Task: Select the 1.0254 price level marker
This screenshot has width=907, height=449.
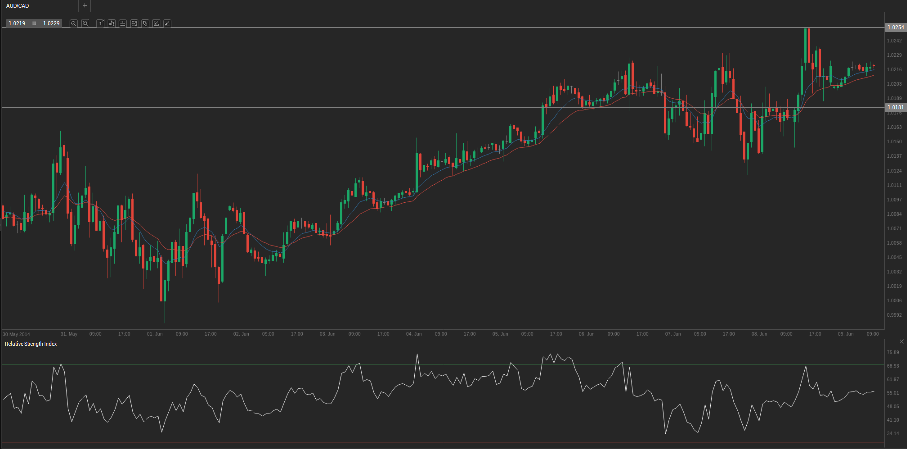Action: click(895, 27)
